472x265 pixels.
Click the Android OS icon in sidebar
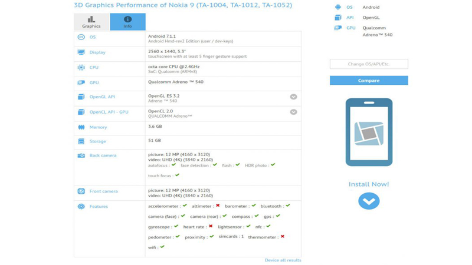click(338, 7)
